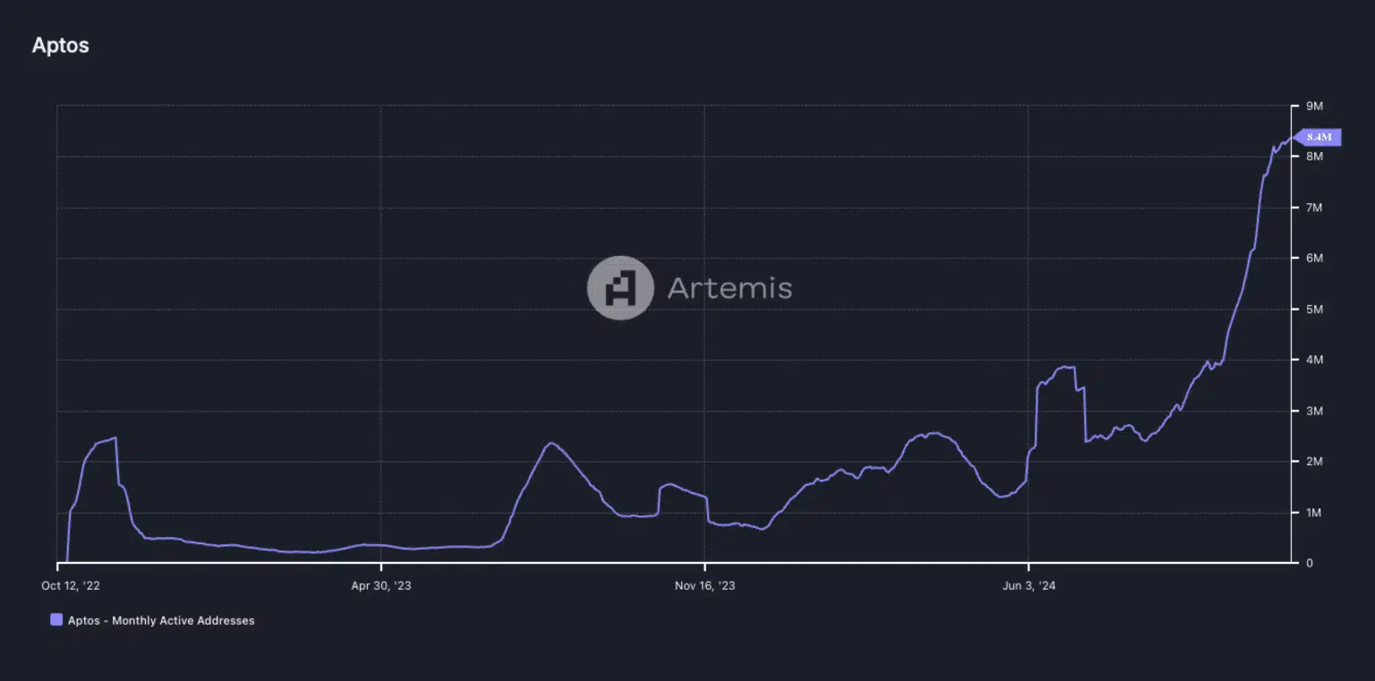
Task: Click the 2M y-axis label
Action: [1314, 461]
